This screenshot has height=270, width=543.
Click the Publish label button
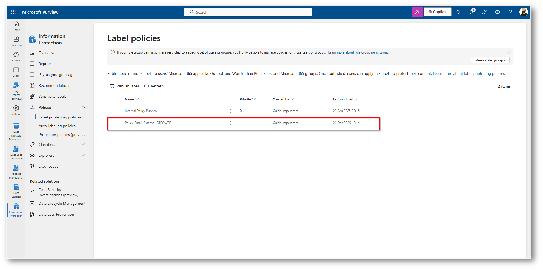click(x=124, y=86)
